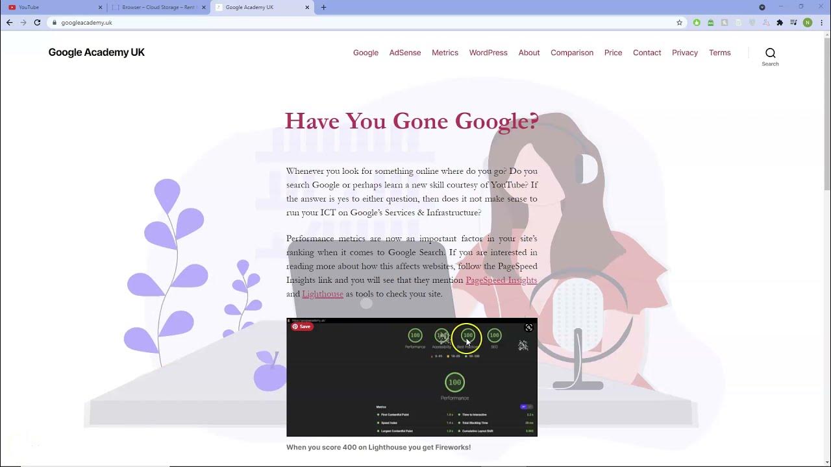Reload the page with the refresh icon
The width and height of the screenshot is (831, 467).
[37, 22]
